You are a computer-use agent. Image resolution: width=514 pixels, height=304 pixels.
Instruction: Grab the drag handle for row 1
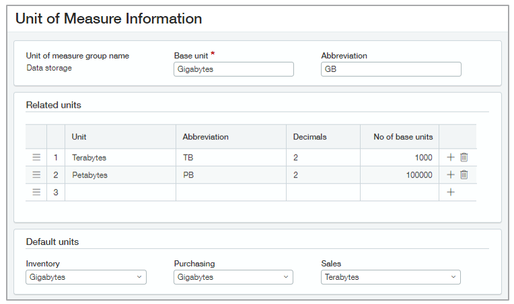click(36, 157)
